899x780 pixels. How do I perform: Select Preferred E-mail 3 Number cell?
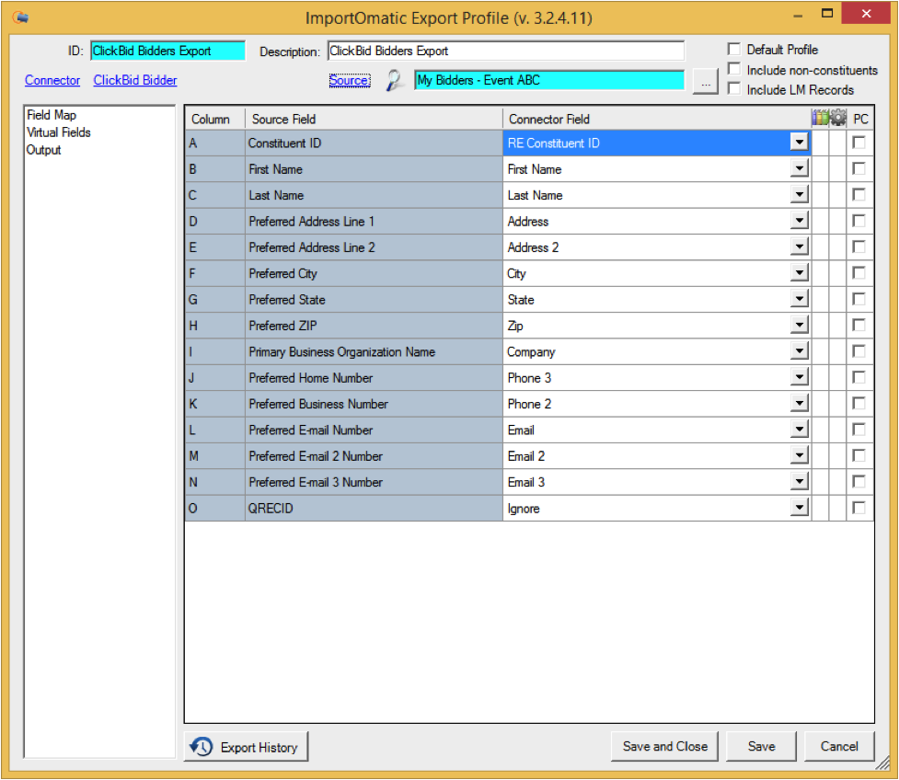coord(374,482)
